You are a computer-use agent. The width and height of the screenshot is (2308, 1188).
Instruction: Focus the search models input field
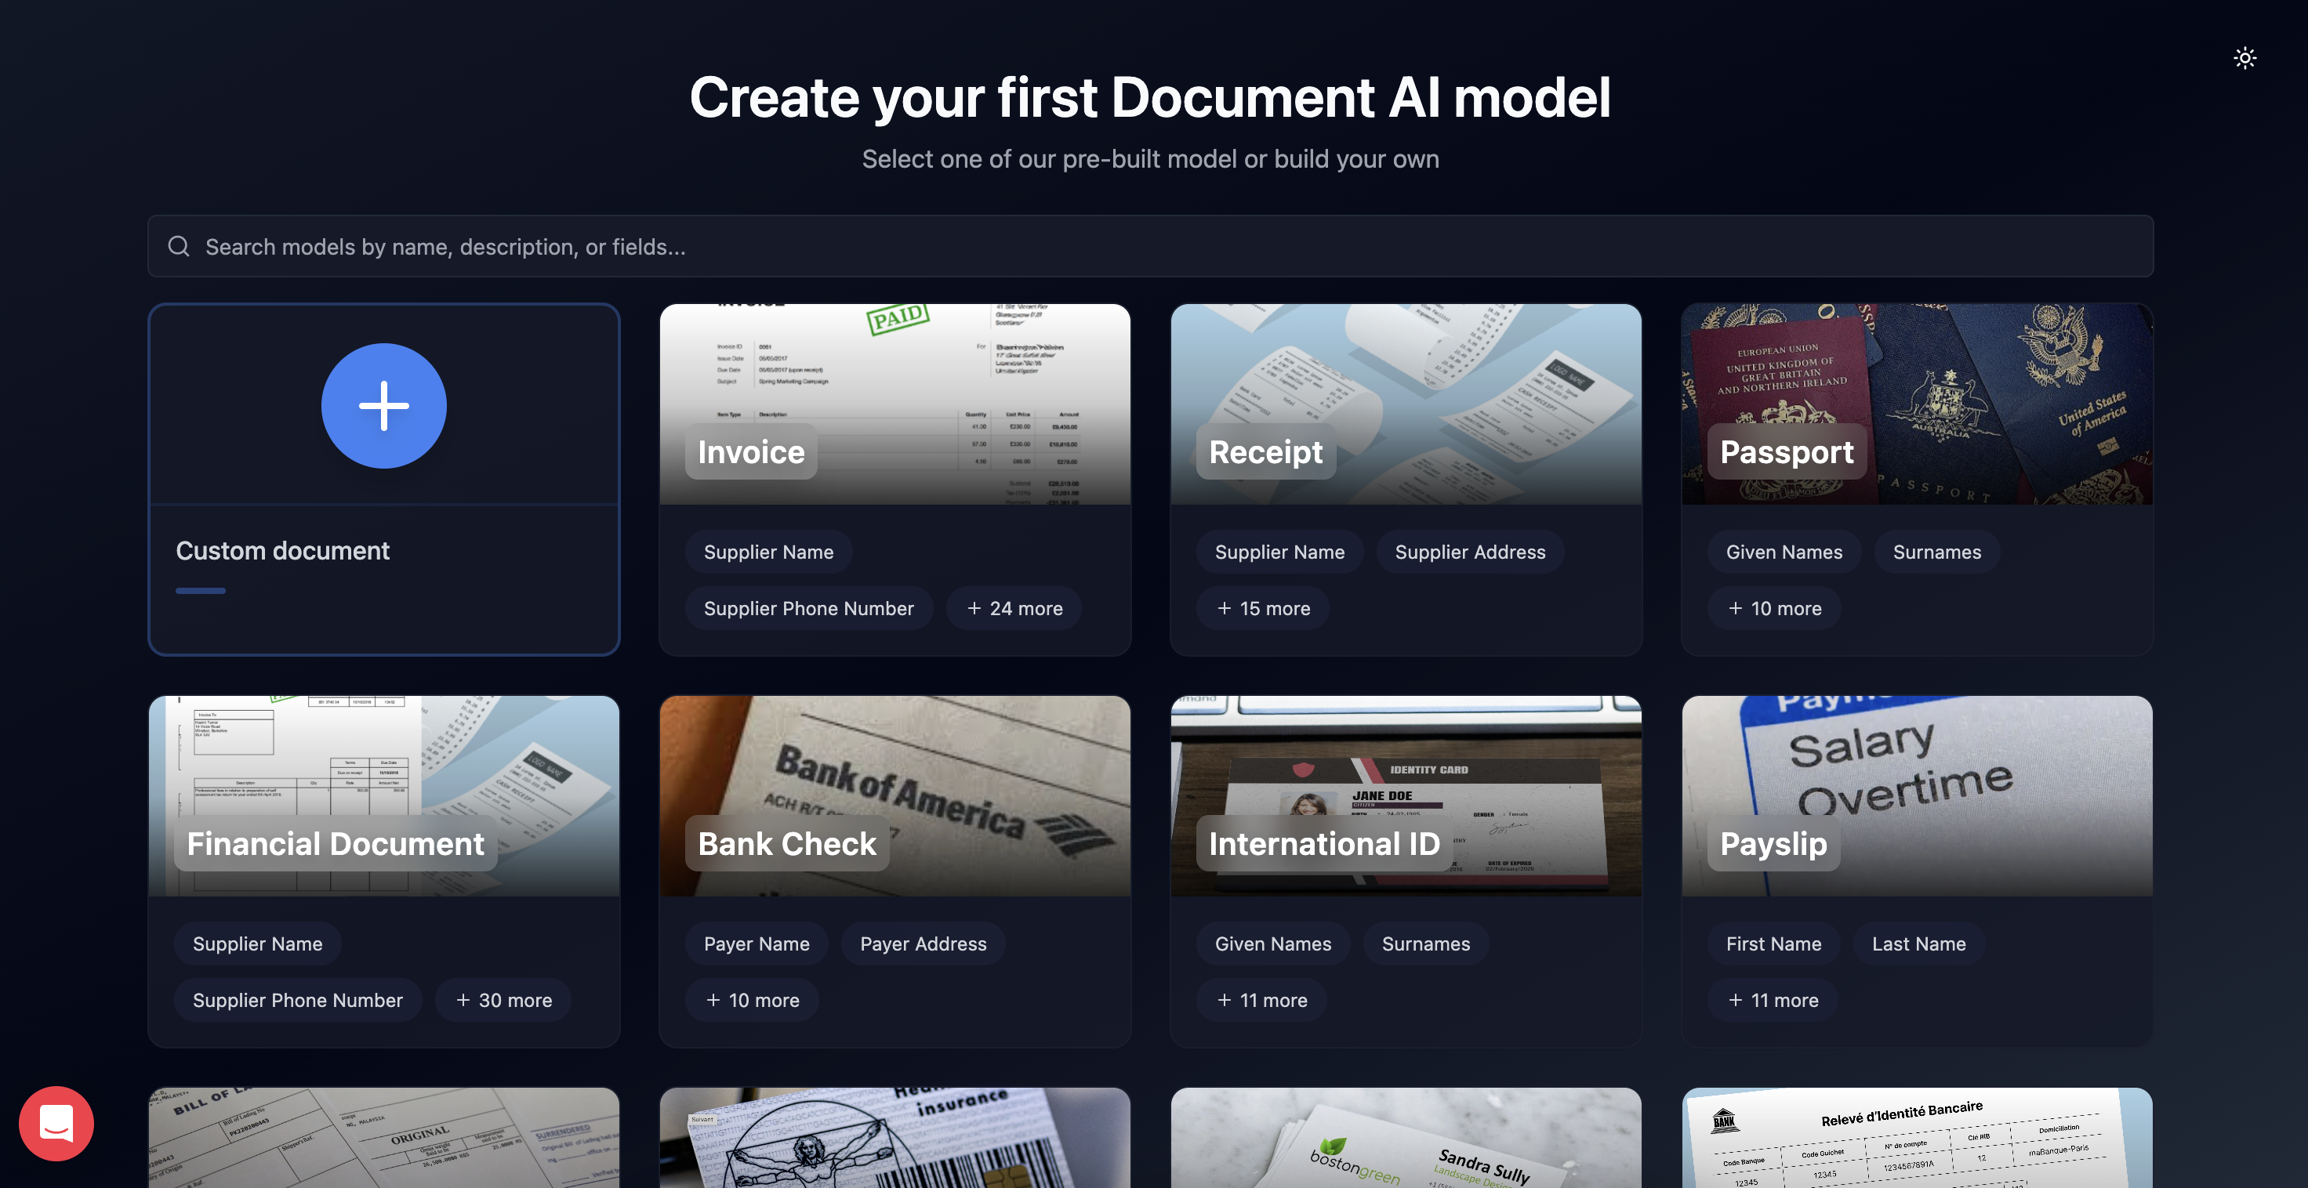pyautogui.click(x=1150, y=246)
